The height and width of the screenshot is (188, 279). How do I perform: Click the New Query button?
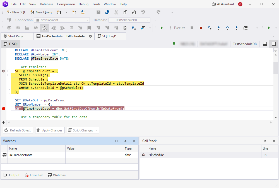pos(41,12)
